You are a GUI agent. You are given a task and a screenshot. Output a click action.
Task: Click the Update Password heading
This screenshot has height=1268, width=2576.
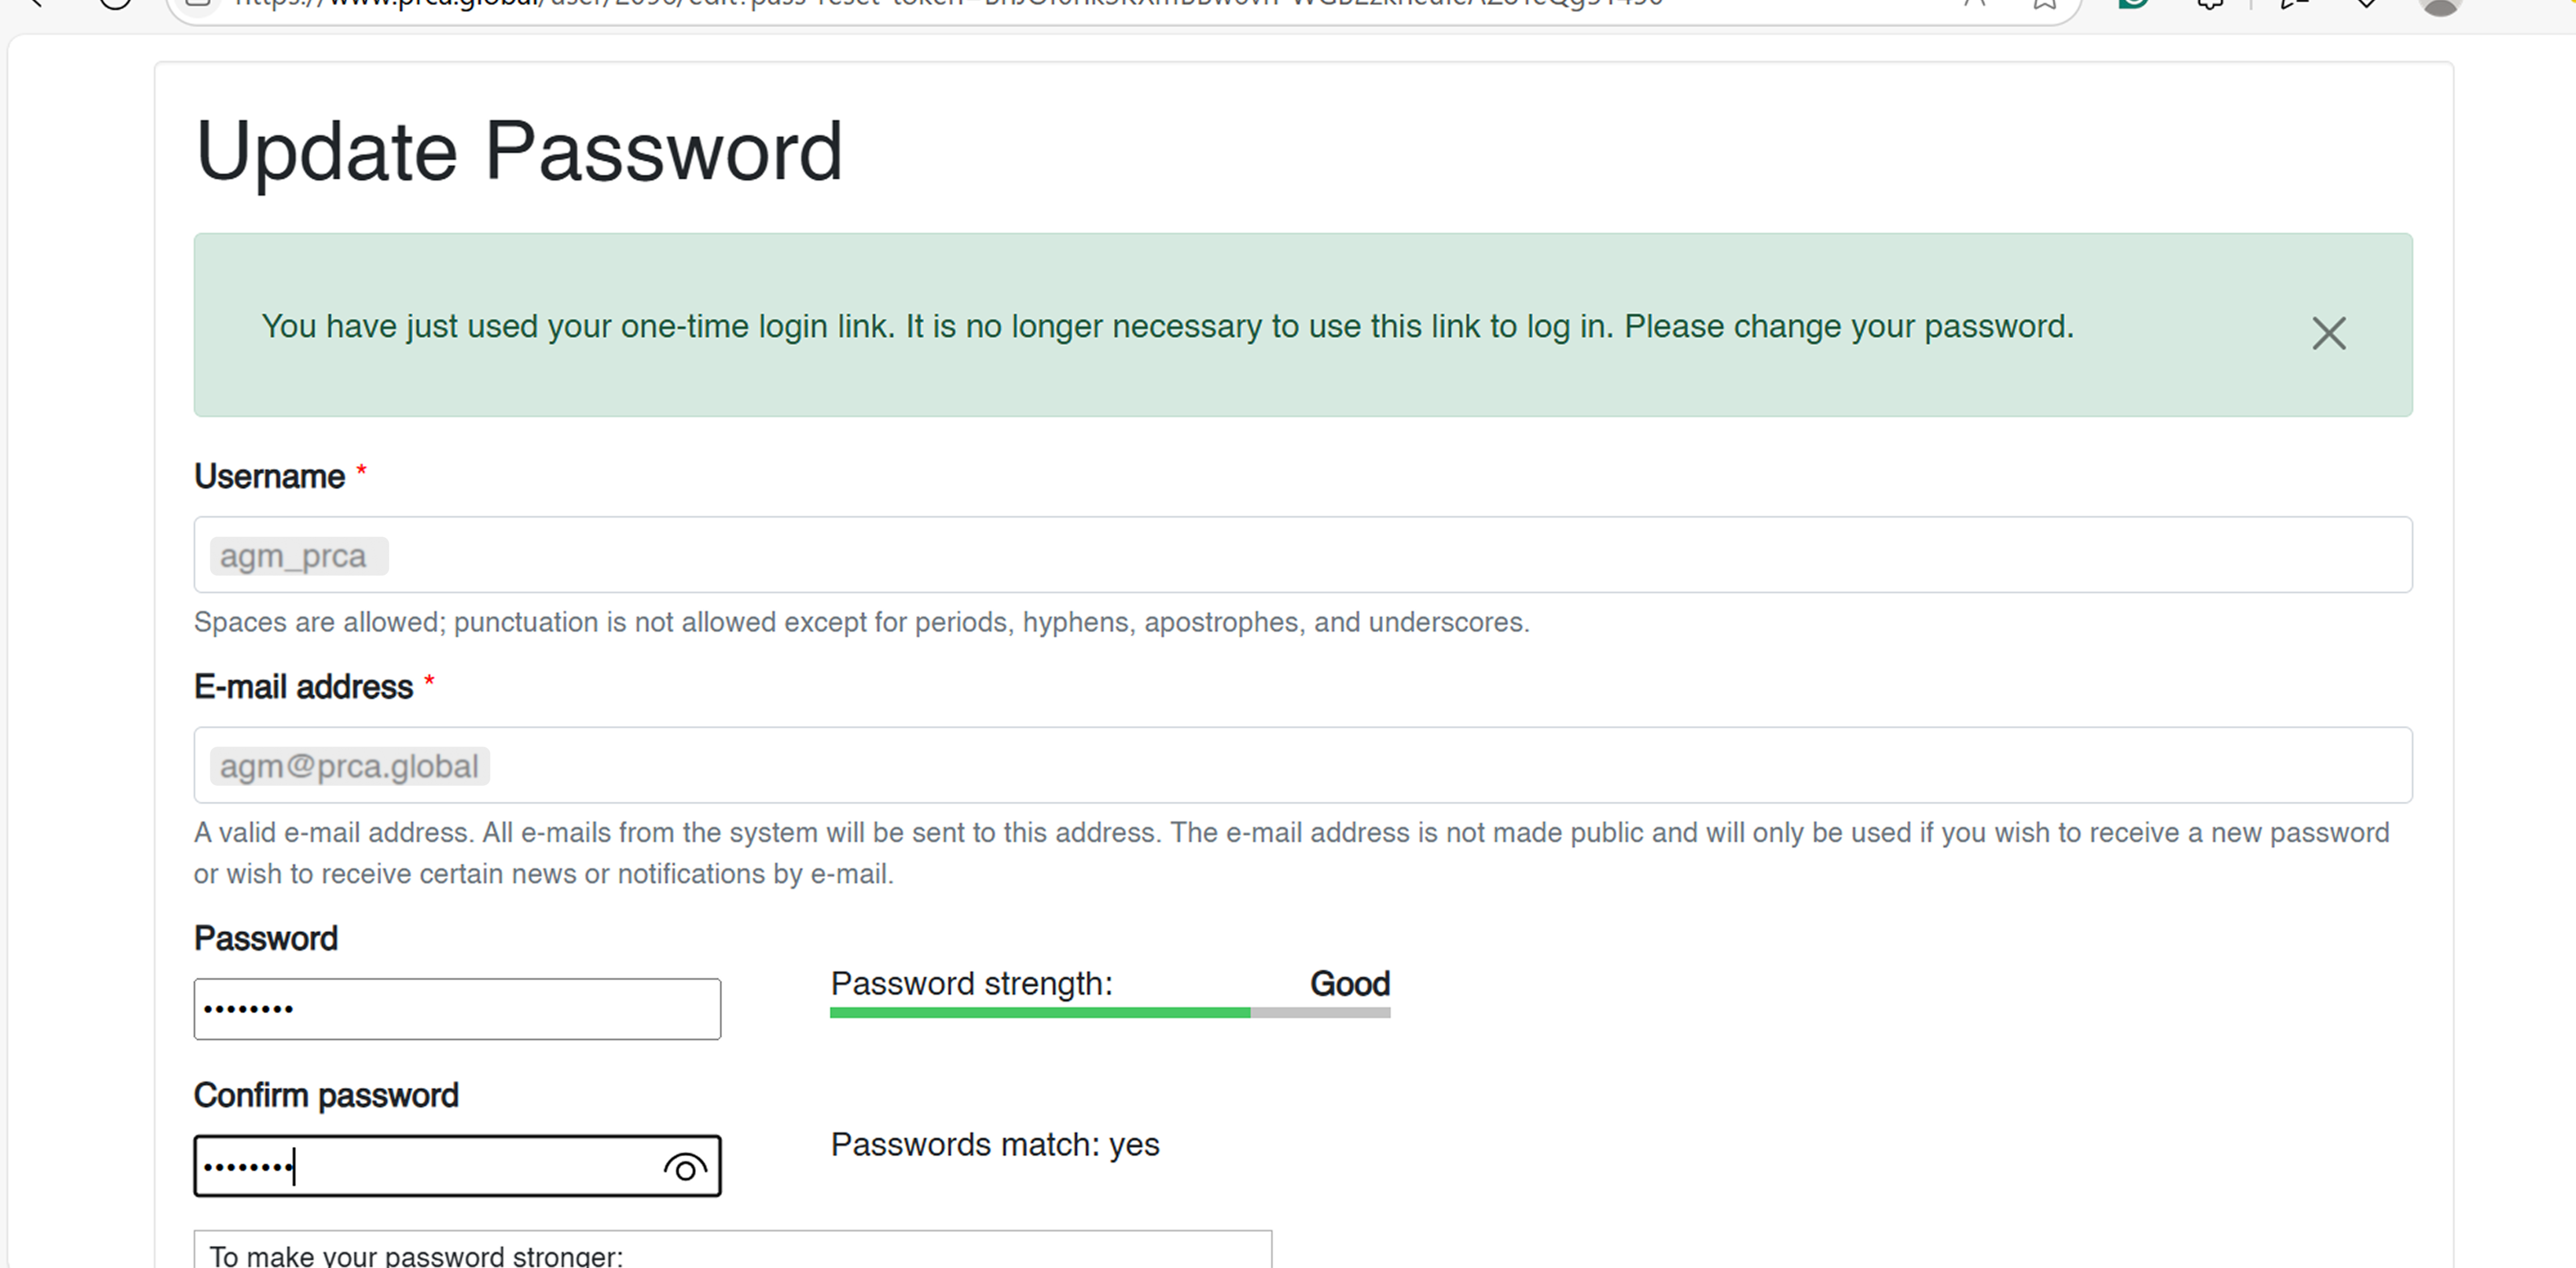coord(519,151)
